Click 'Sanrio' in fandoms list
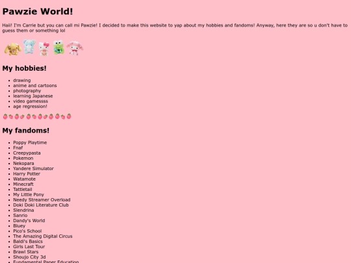 [x=20, y=216]
